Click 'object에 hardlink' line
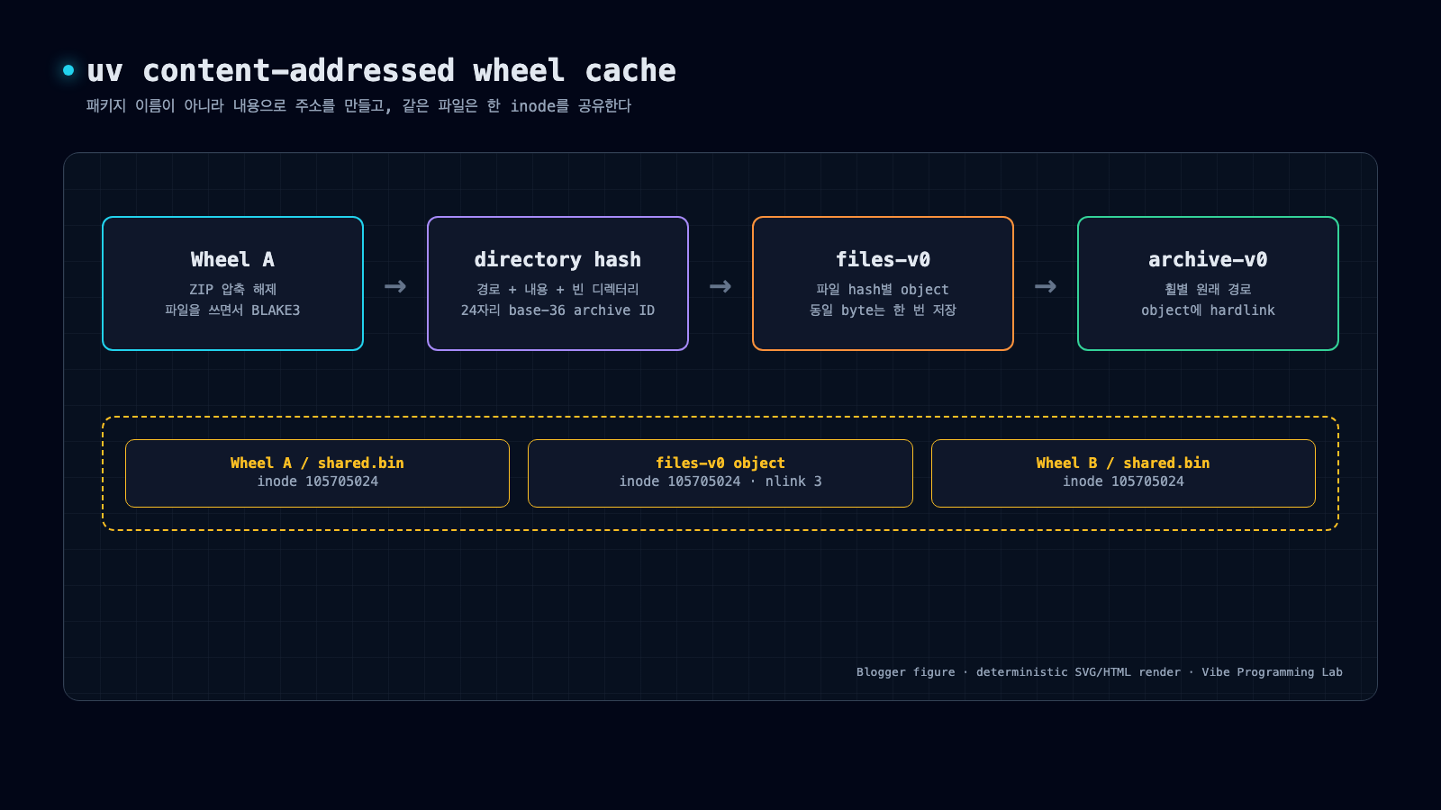Screen dimensions: 1441x810 click(x=1208, y=310)
